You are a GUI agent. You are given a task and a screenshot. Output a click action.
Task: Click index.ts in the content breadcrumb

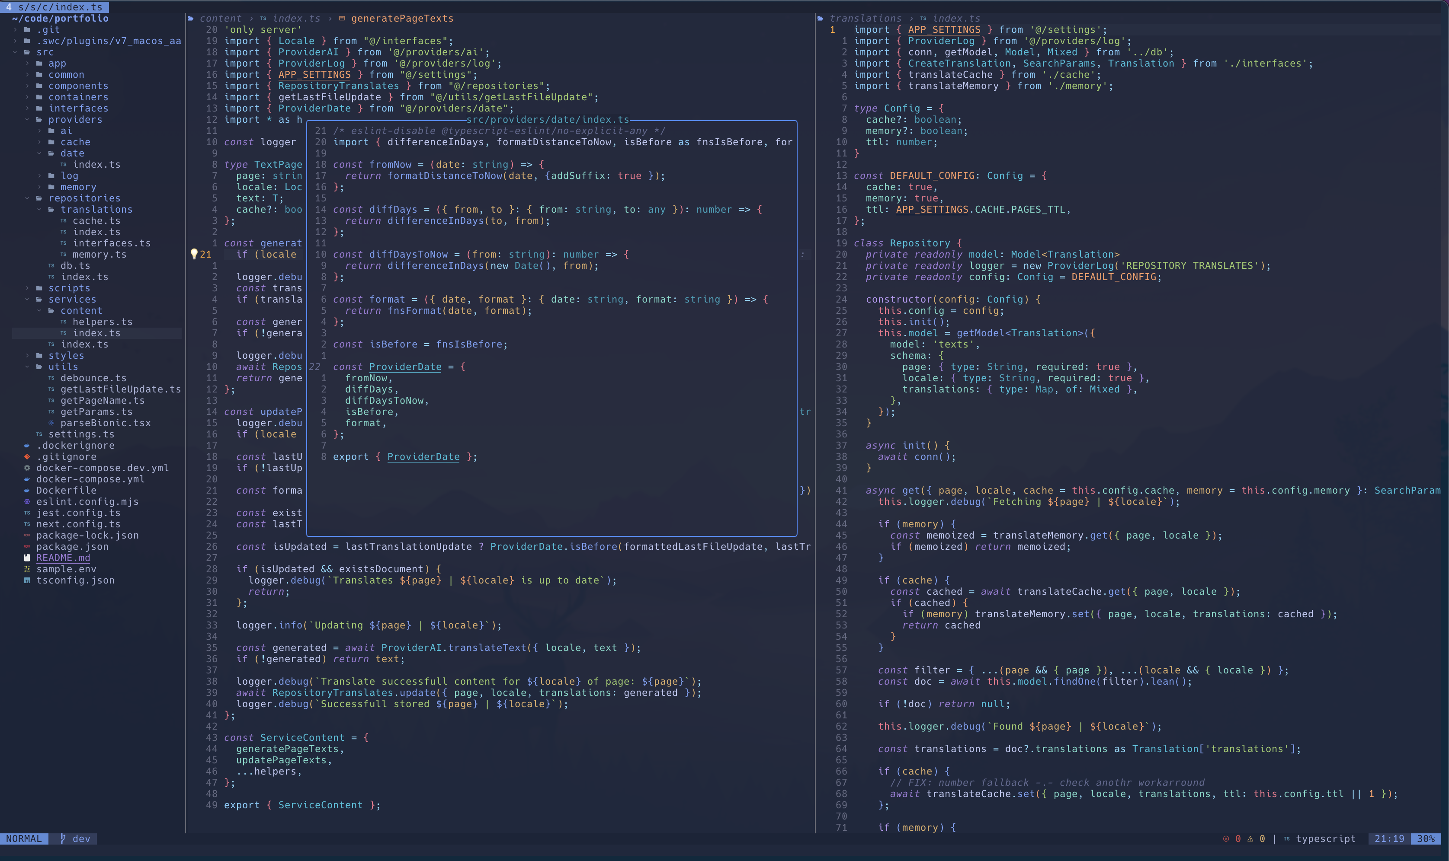(297, 19)
